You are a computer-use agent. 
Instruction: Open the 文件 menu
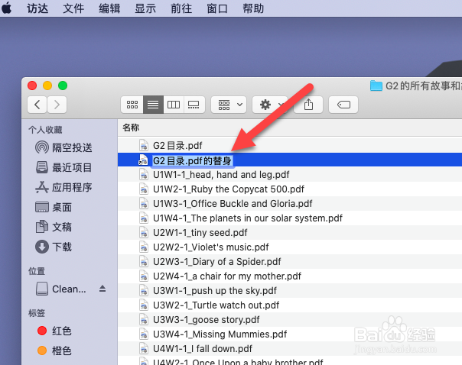pos(73,8)
